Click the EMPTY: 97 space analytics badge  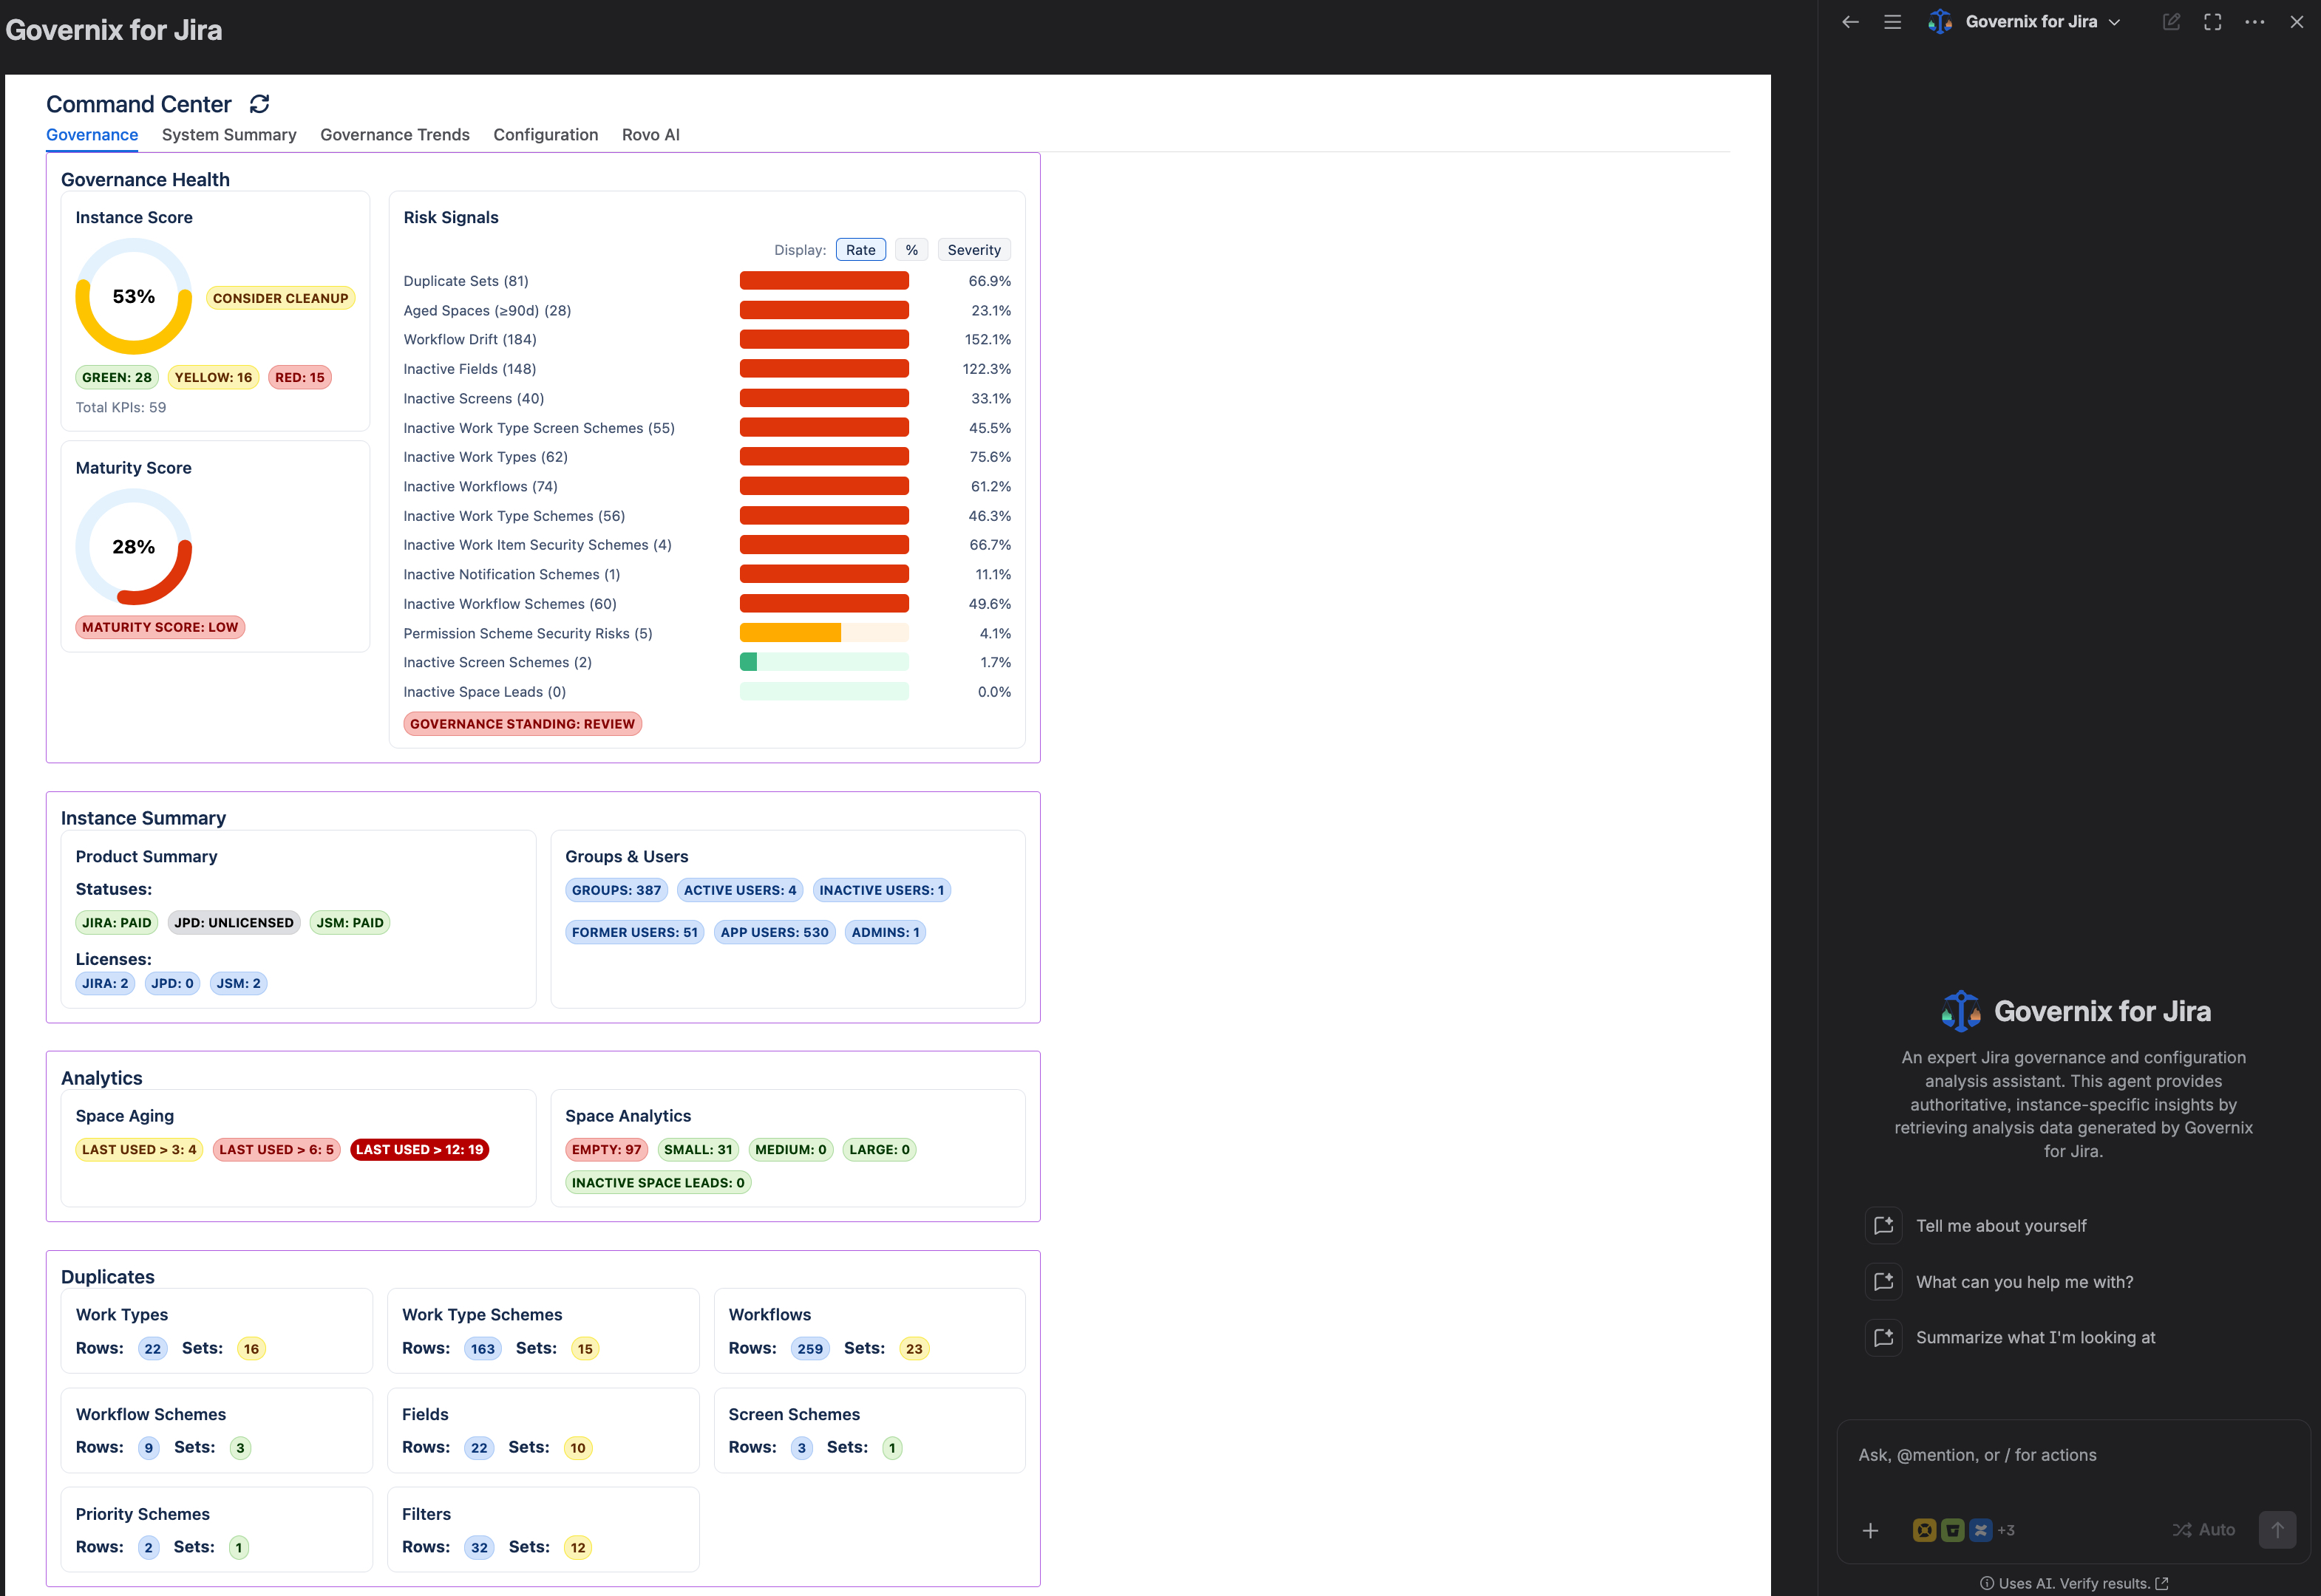[x=606, y=1150]
